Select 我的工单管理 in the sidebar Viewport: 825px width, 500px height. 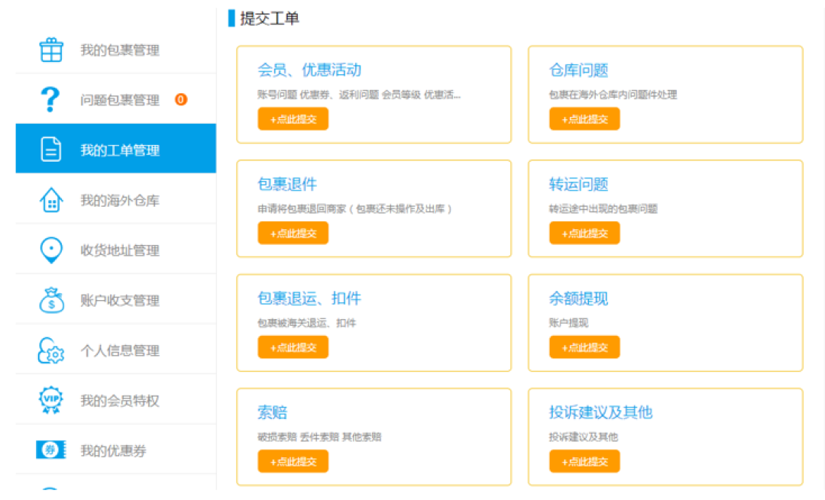pyautogui.click(x=116, y=149)
